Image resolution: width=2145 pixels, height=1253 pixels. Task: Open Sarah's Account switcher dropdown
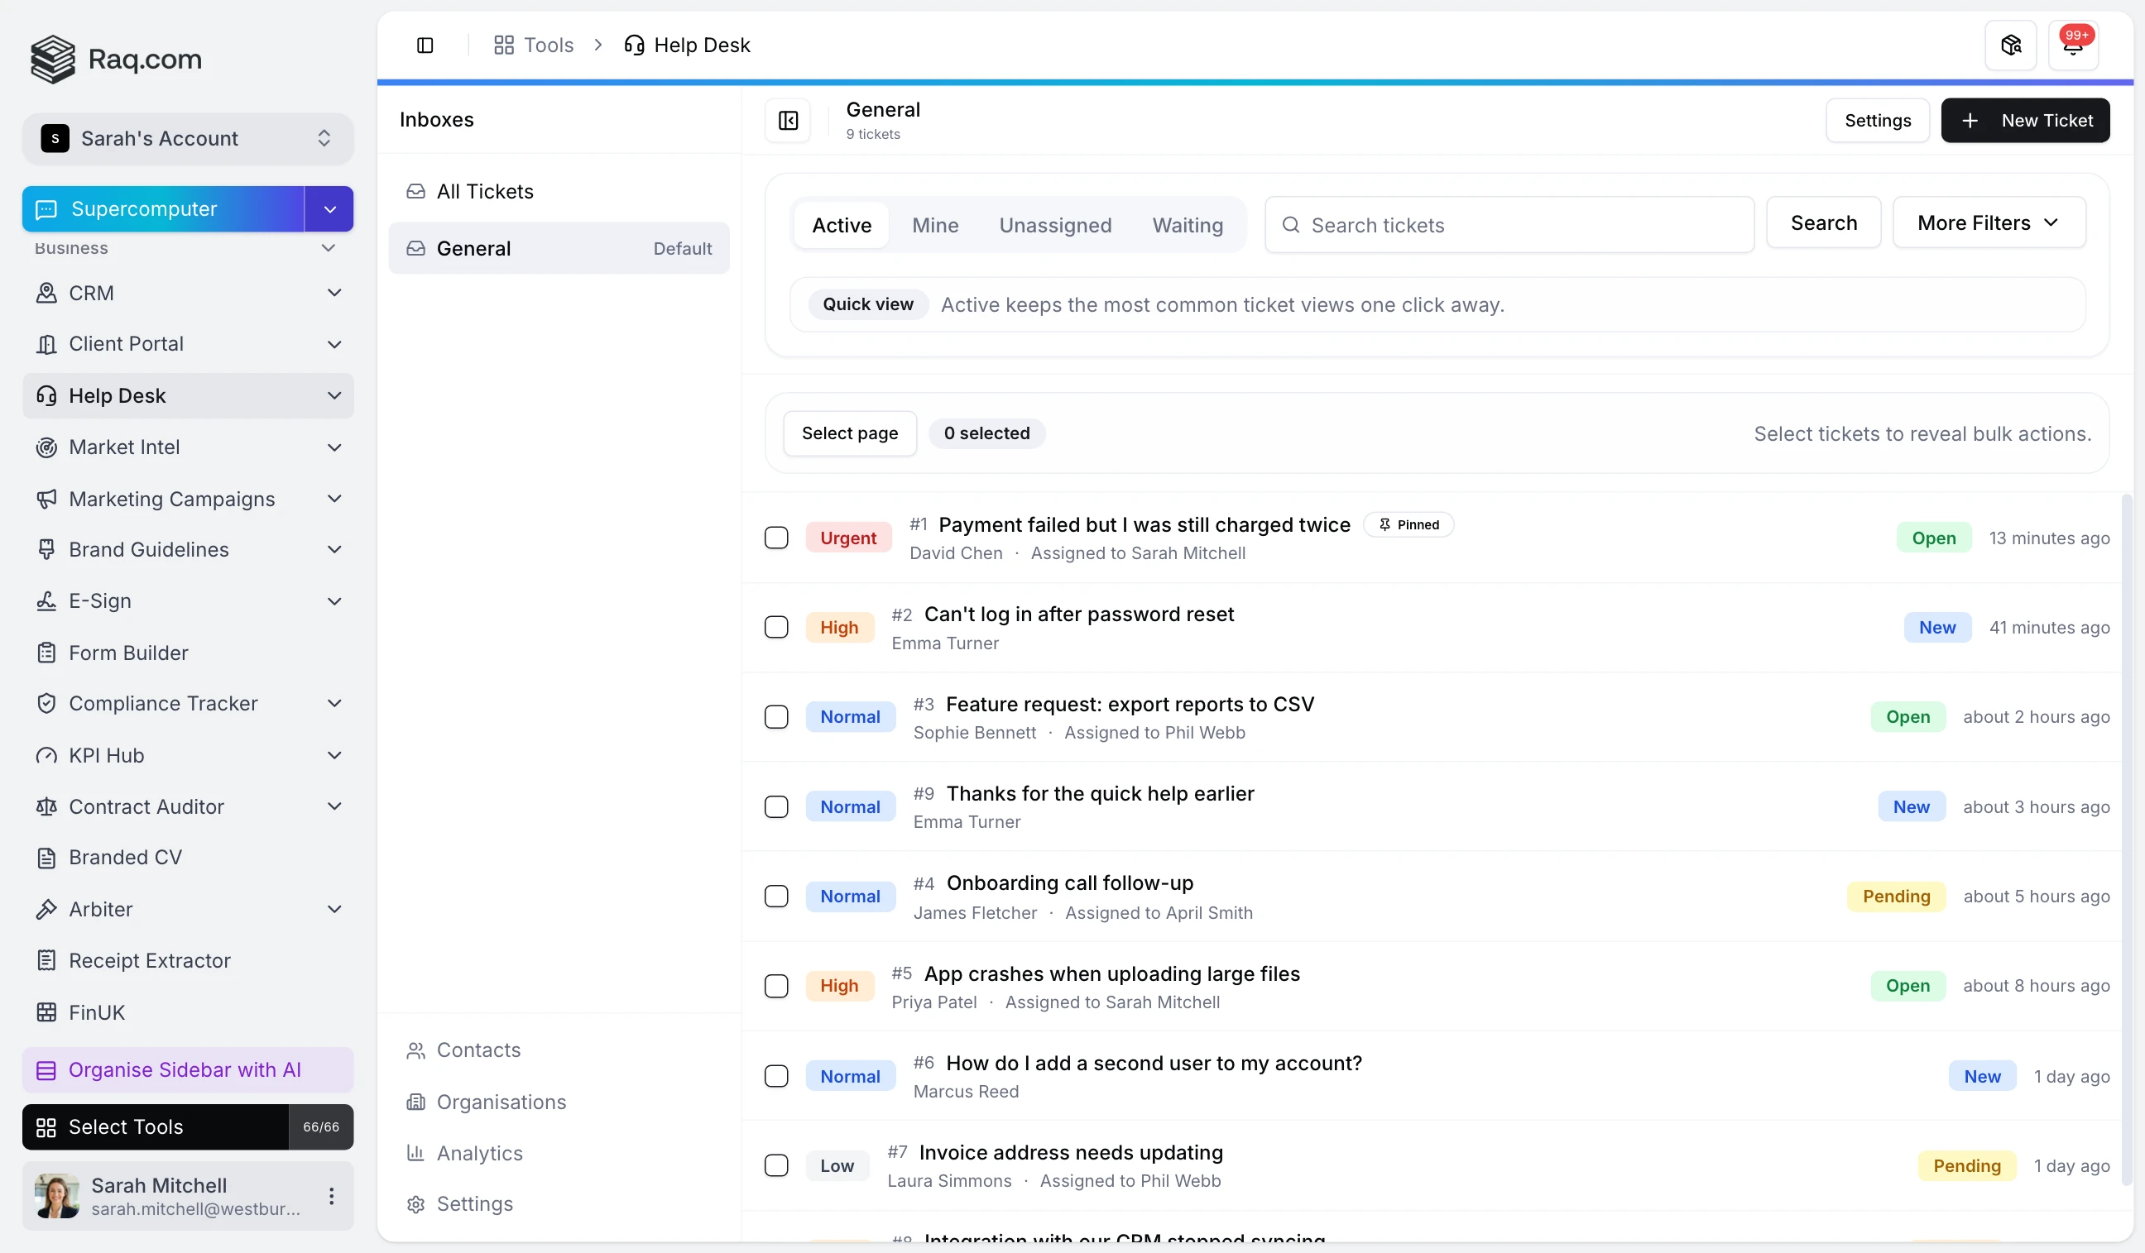click(188, 139)
